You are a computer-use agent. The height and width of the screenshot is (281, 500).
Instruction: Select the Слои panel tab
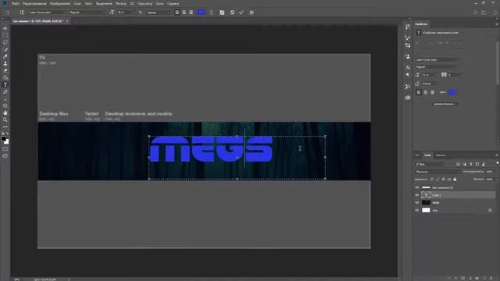pos(427,155)
